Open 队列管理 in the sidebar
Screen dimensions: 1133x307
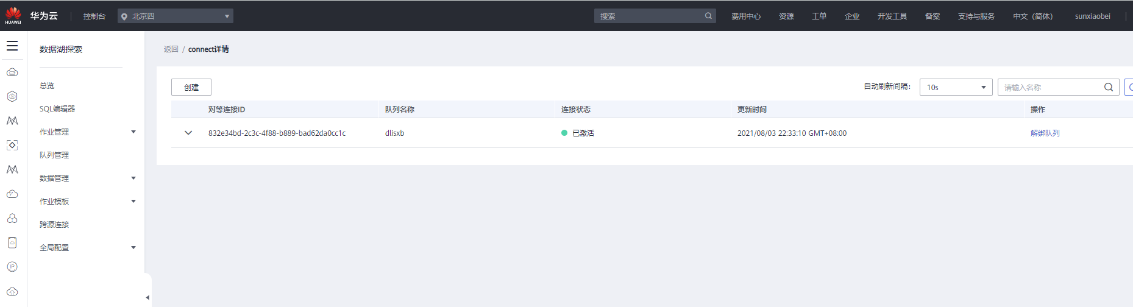tap(54, 155)
